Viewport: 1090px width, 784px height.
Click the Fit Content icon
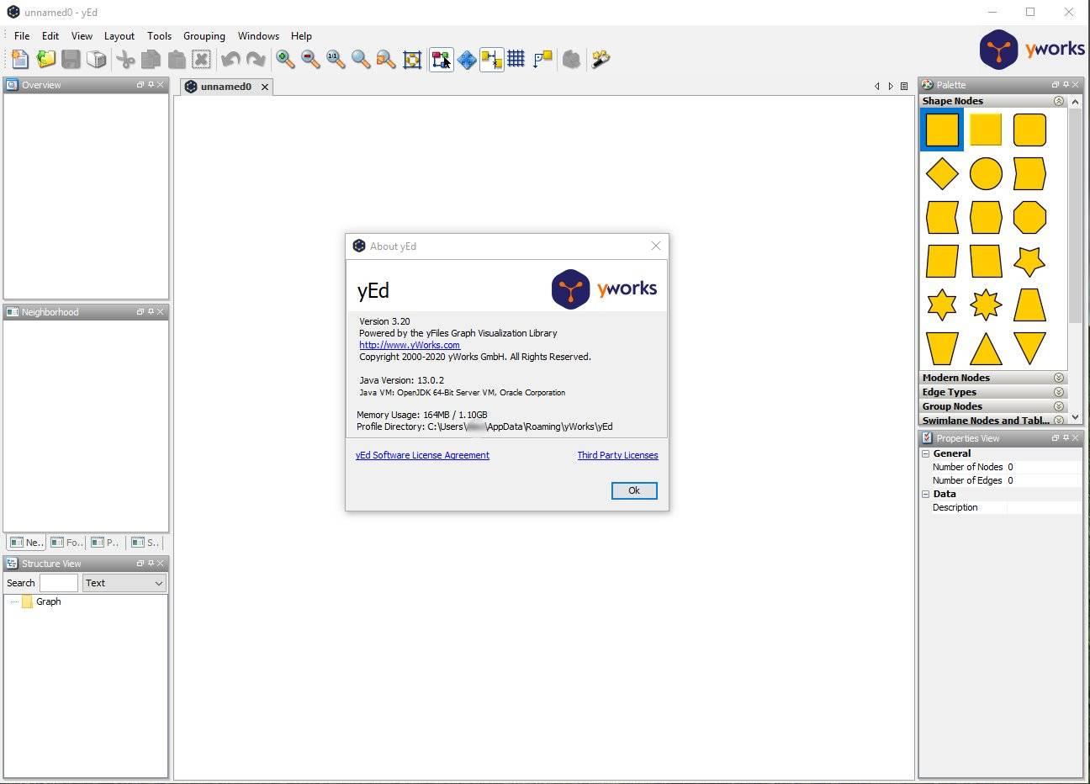point(412,59)
